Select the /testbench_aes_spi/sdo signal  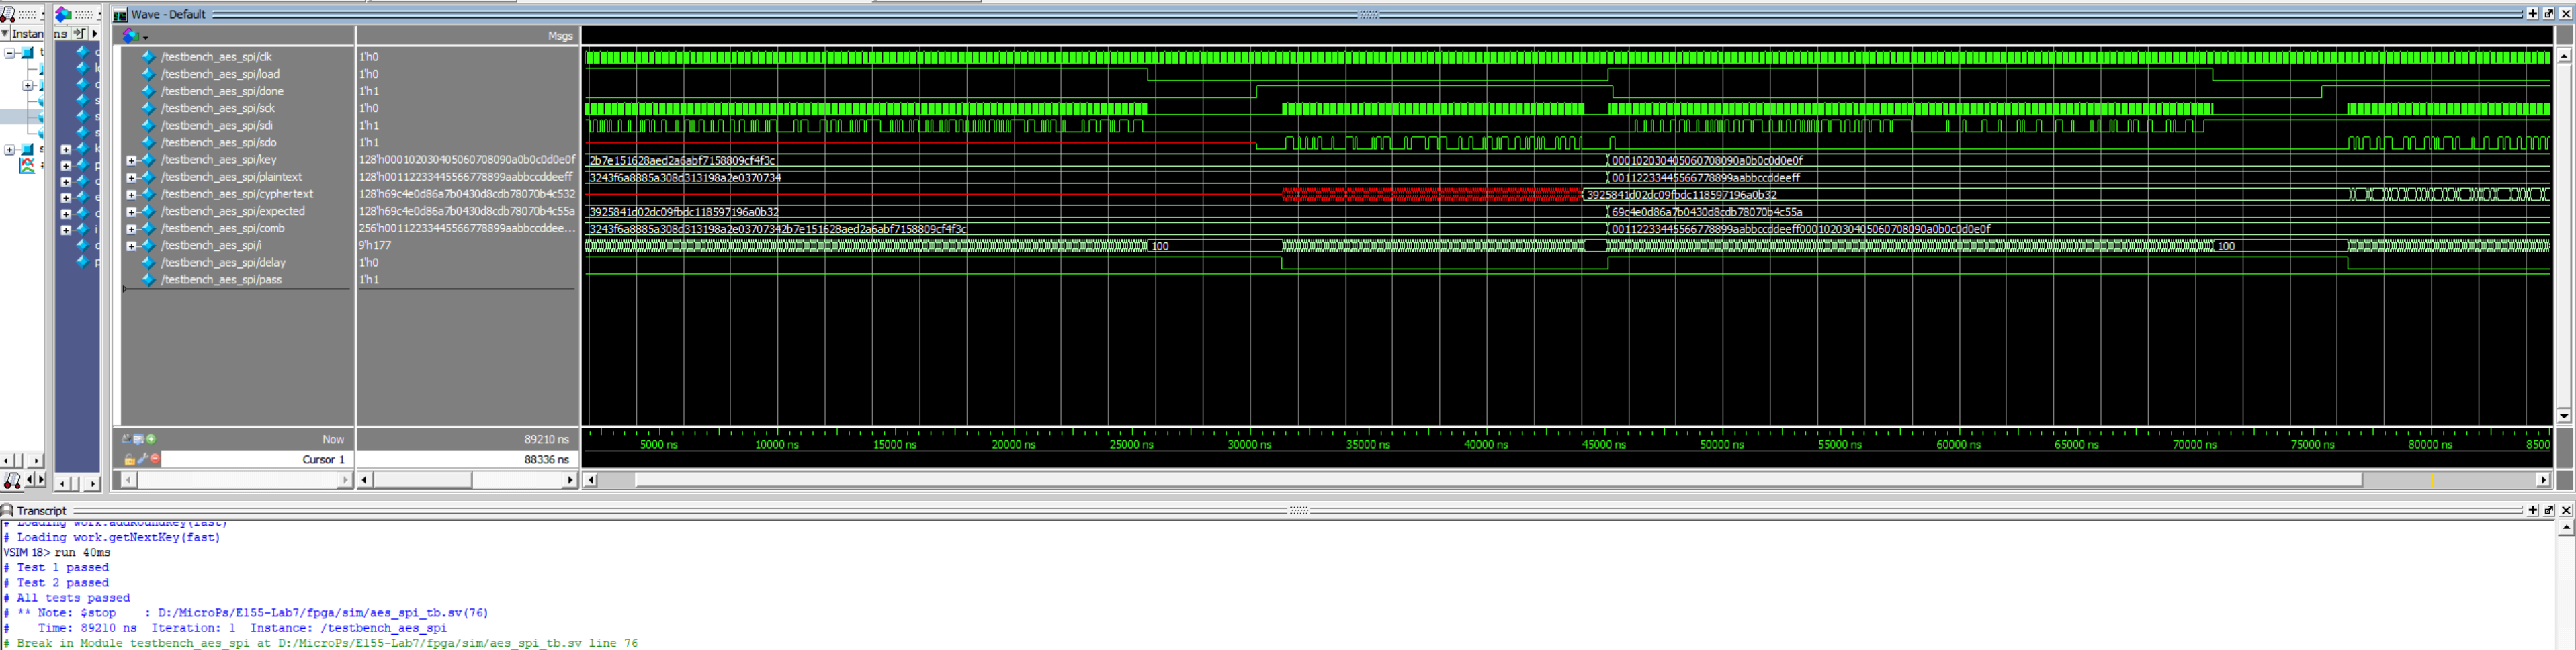218,143
